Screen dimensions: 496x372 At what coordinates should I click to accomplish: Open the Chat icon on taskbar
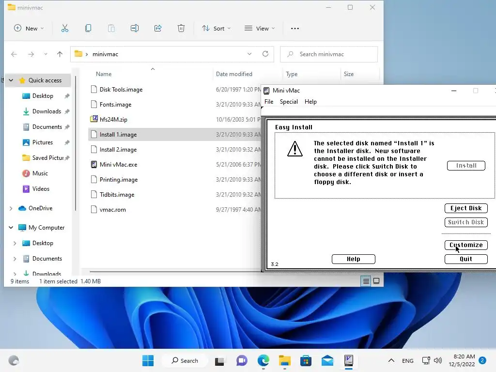[x=242, y=360]
